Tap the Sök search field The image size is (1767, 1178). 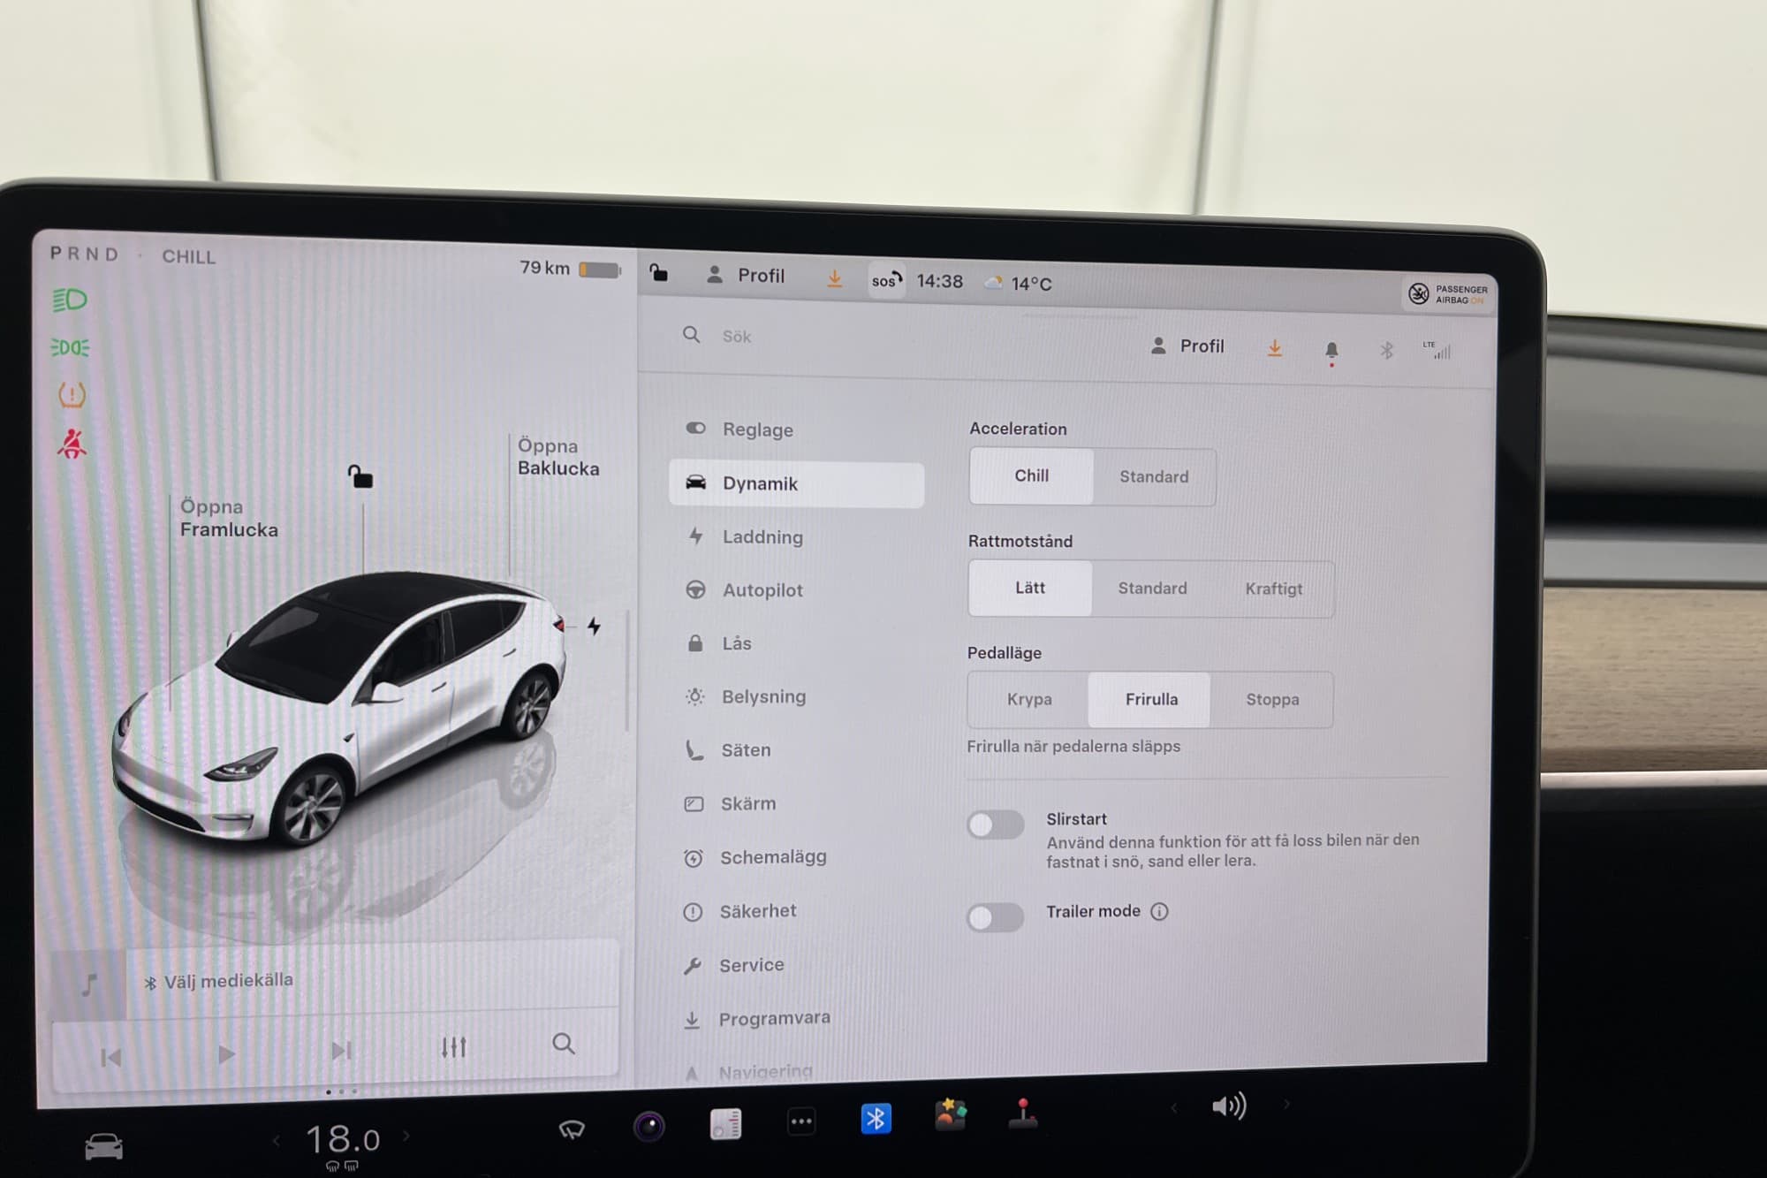point(737,337)
